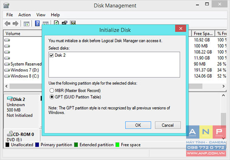Open Help via the blue question mark icon
The image size is (230, 160).
[x=37, y=23]
